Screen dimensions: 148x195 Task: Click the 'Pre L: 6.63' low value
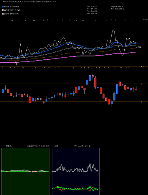[92, 11]
